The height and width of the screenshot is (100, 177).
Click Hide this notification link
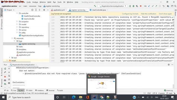pyautogui.click(x=149, y=14)
